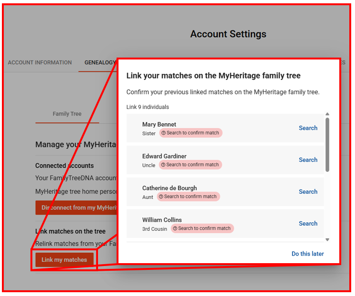
Task: Click the name Edward Gardiner
Action: (164, 156)
